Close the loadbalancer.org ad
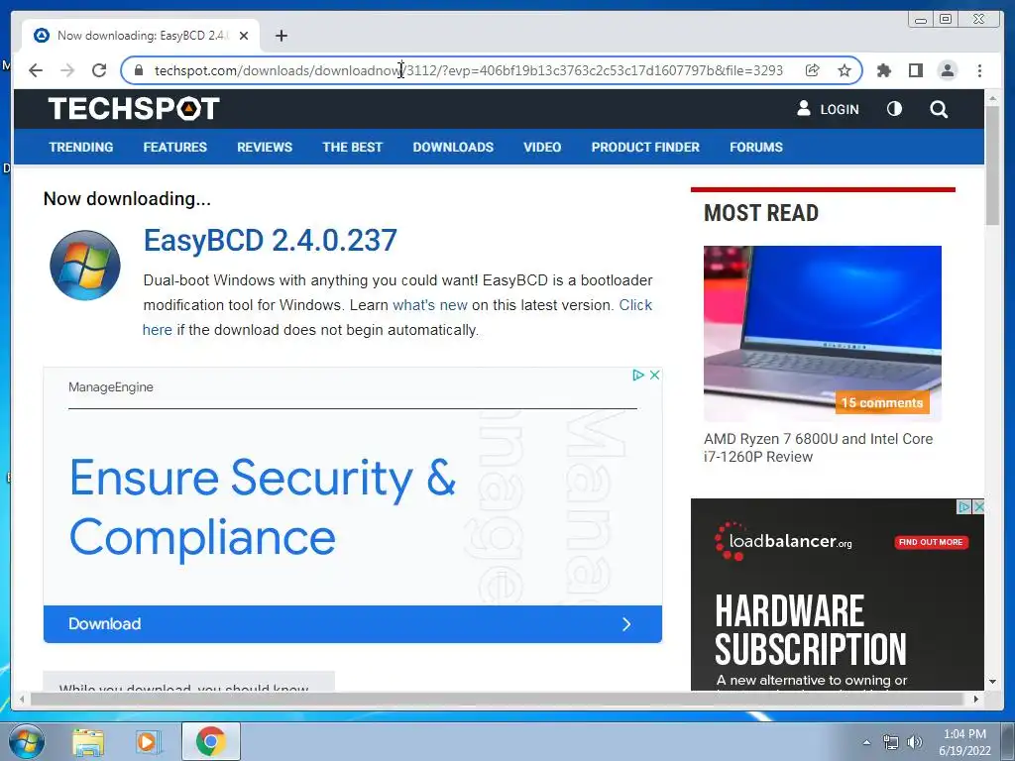Image resolution: width=1015 pixels, height=761 pixels. tap(978, 507)
